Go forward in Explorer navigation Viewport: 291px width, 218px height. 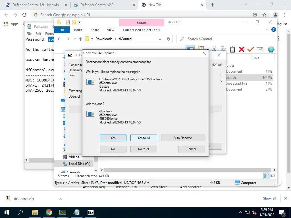(x=68, y=39)
